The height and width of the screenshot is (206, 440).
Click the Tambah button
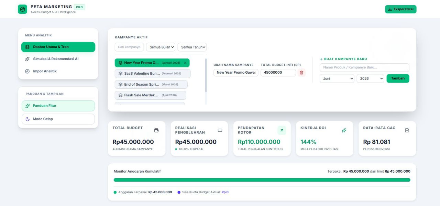click(398, 78)
